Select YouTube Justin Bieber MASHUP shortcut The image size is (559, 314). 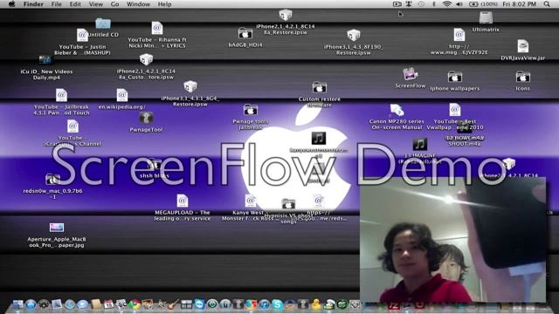82,35
